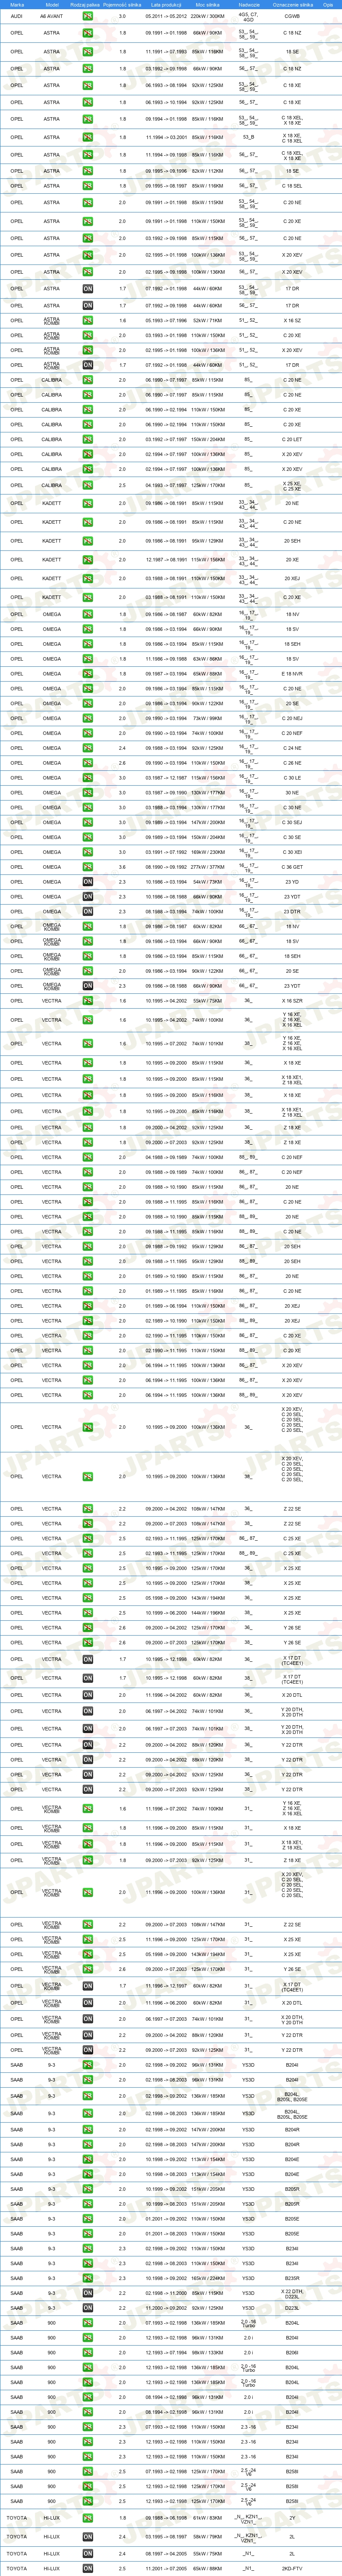Screen dimensions: 342x2576
Task: Click the 23 DTR engine code cell
Action: click(292, 911)
